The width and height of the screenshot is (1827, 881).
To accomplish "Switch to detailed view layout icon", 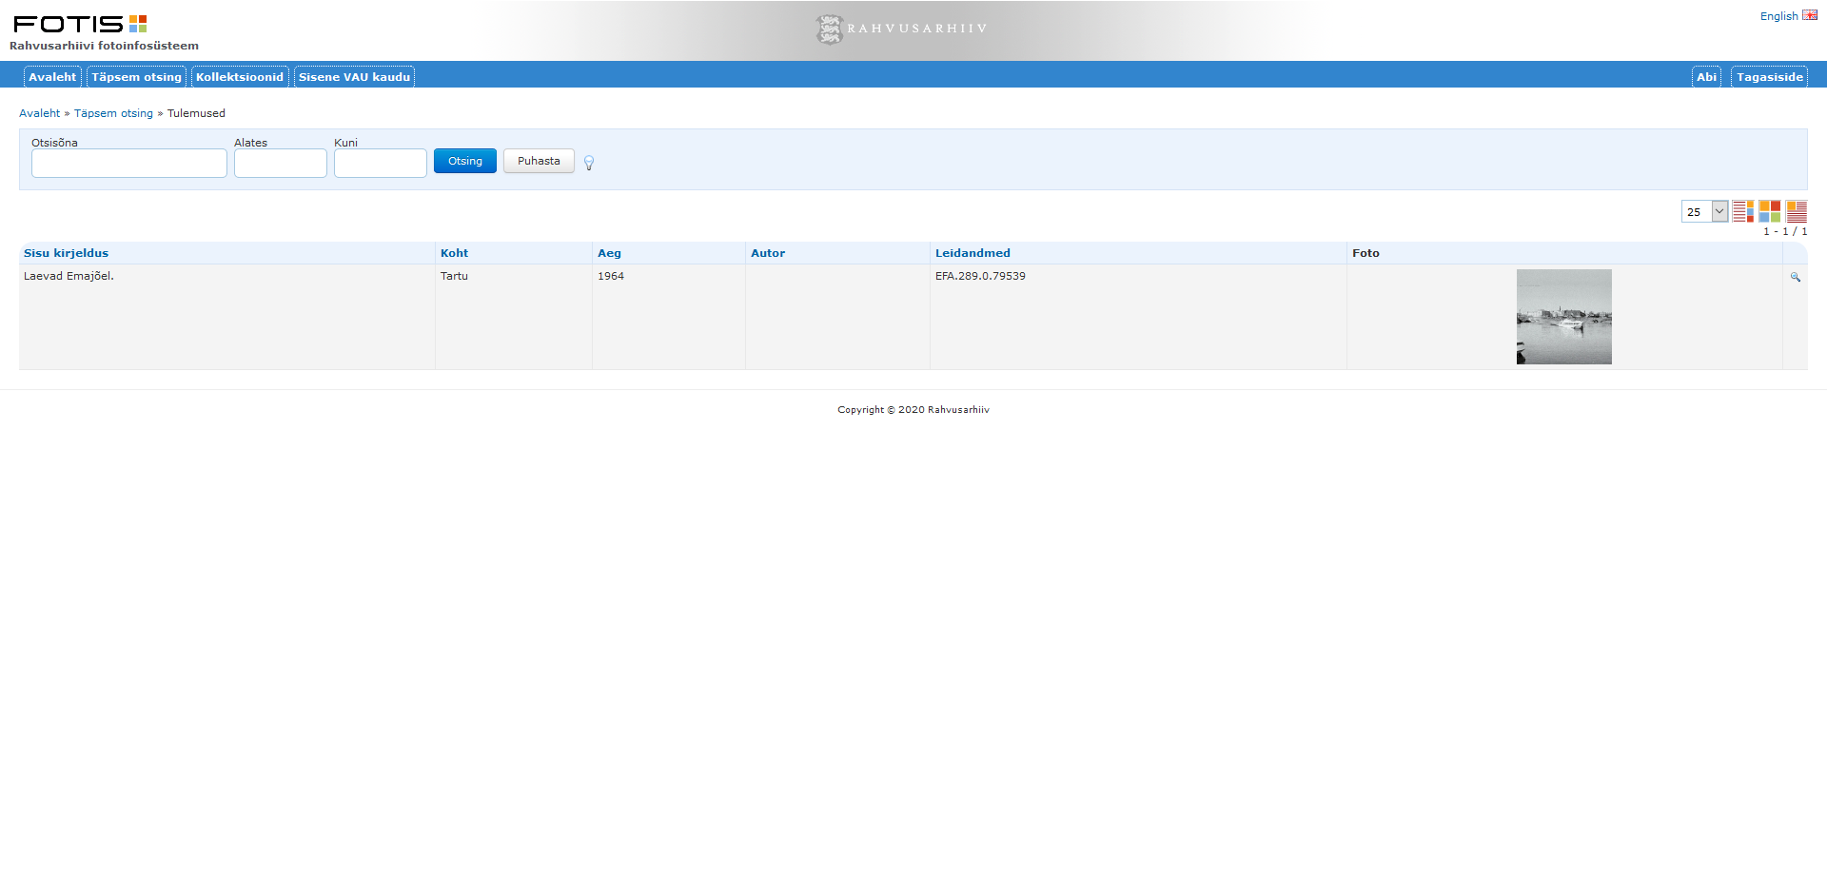I will pos(1797,211).
